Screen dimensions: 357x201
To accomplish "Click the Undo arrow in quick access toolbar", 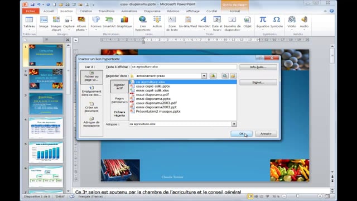I will pyautogui.click(x=39, y=4).
